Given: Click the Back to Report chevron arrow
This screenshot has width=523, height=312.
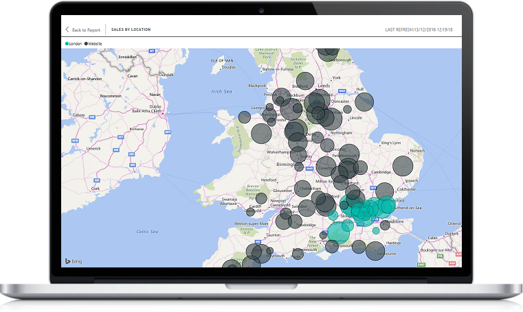Looking at the screenshot, I should [x=67, y=29].
